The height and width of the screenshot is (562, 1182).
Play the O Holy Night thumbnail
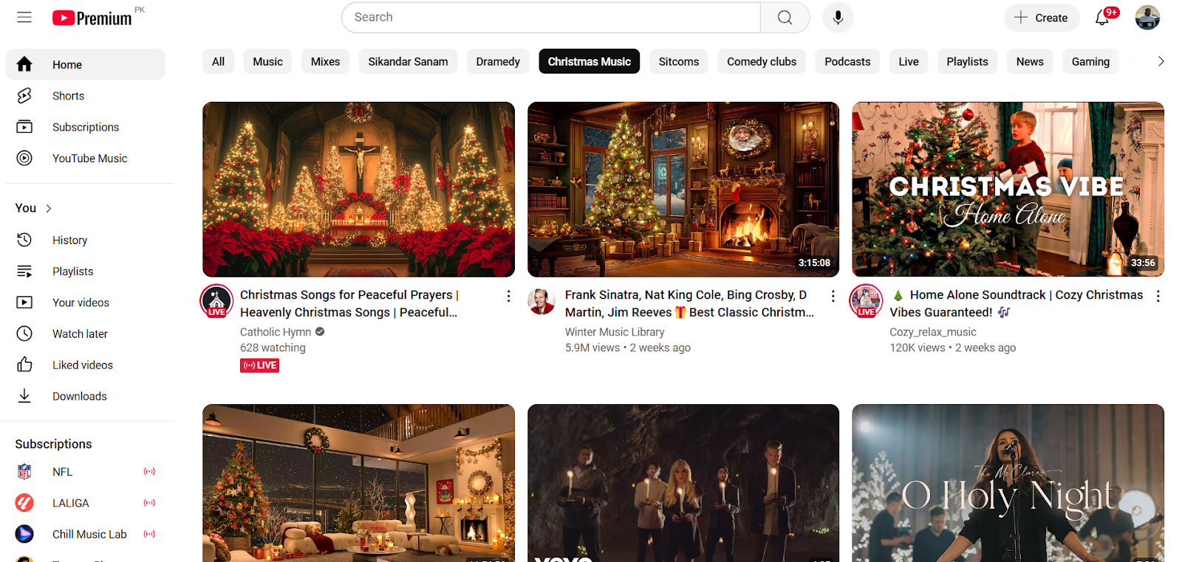[1008, 483]
